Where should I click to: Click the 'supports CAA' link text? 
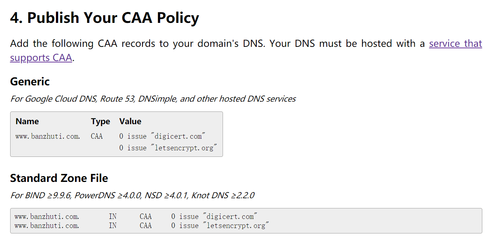pos(41,58)
